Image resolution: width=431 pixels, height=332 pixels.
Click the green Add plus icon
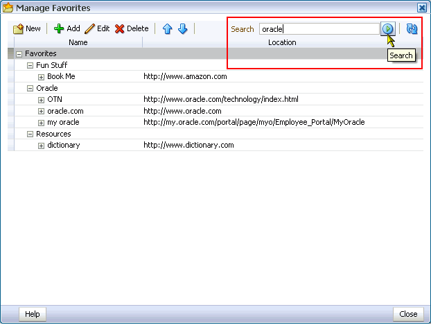(59, 28)
